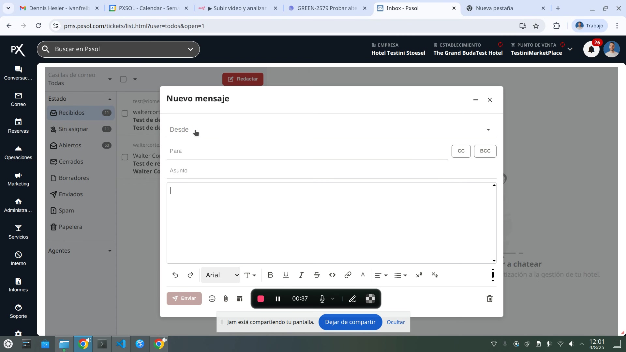626x352 pixels.
Task: Click the CC button
Action: tap(461, 151)
